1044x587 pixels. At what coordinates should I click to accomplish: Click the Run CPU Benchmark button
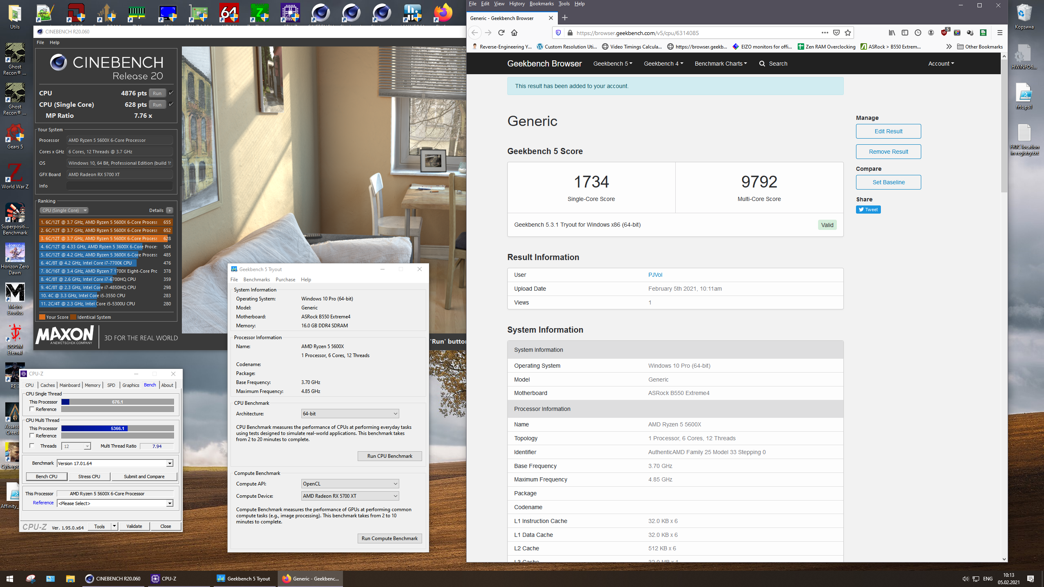(x=389, y=456)
